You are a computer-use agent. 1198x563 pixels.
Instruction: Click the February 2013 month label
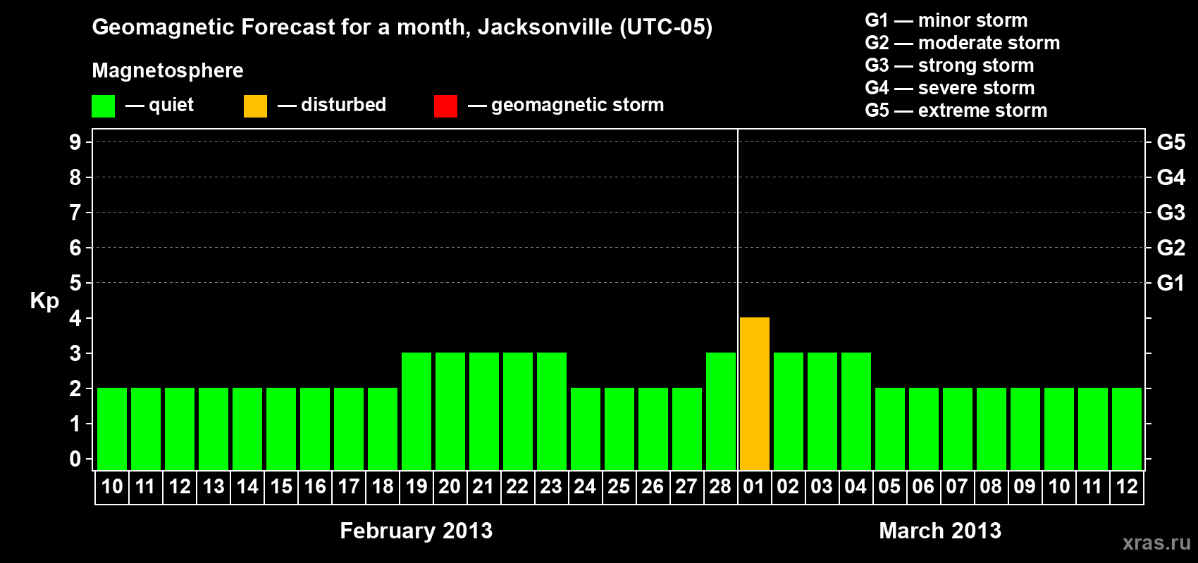(416, 531)
